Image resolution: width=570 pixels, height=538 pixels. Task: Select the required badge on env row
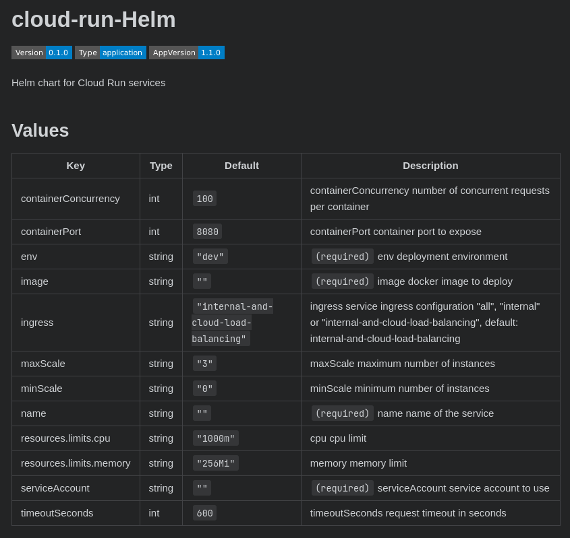click(343, 257)
